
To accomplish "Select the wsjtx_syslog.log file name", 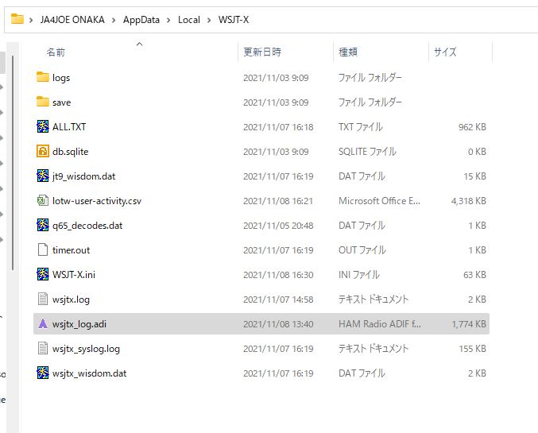I will coord(86,349).
